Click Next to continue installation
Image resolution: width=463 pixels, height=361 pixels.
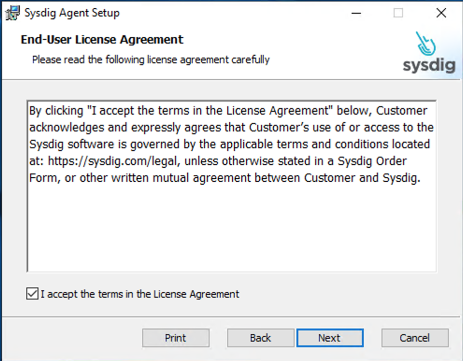[x=330, y=338]
